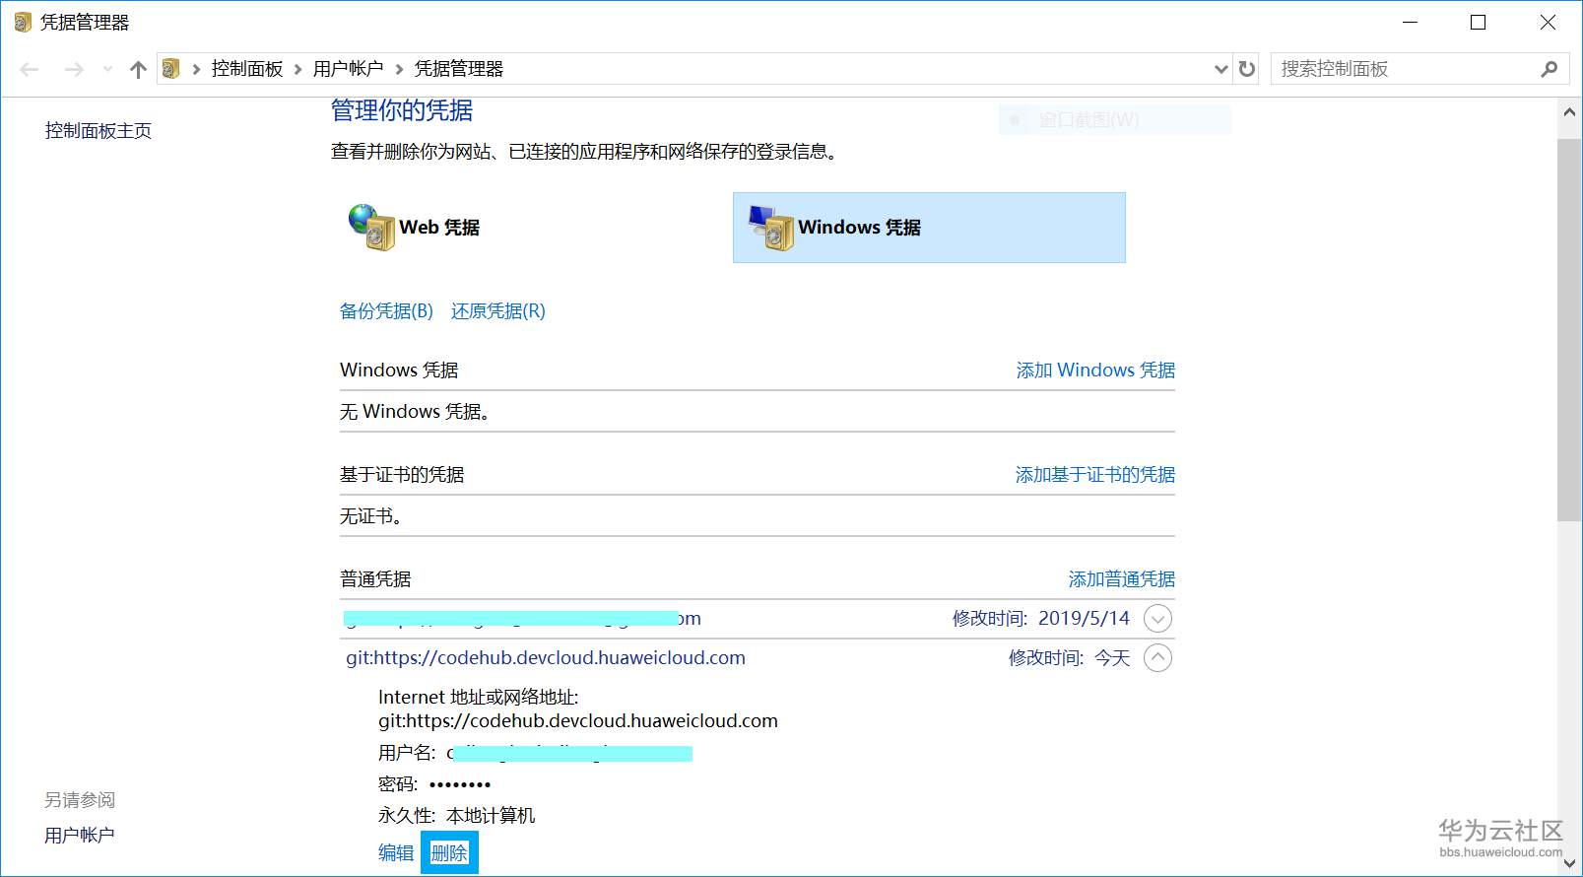Close the Credential Manager window
Image resolution: width=1583 pixels, height=877 pixels.
pos(1548,23)
